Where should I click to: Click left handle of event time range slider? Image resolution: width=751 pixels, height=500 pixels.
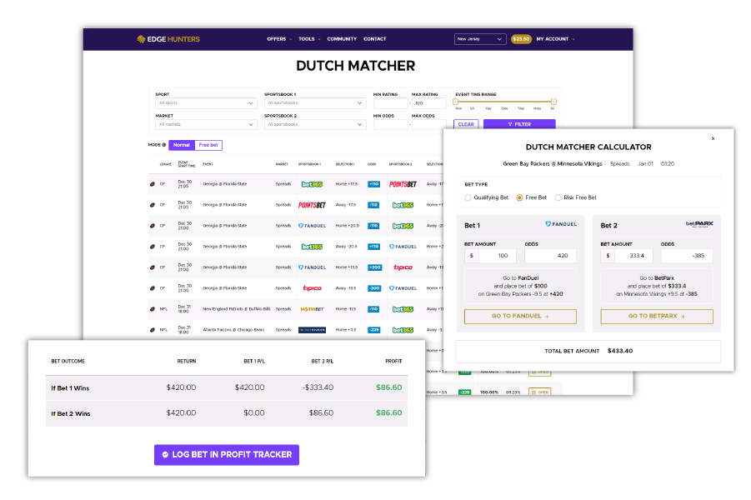coord(455,102)
